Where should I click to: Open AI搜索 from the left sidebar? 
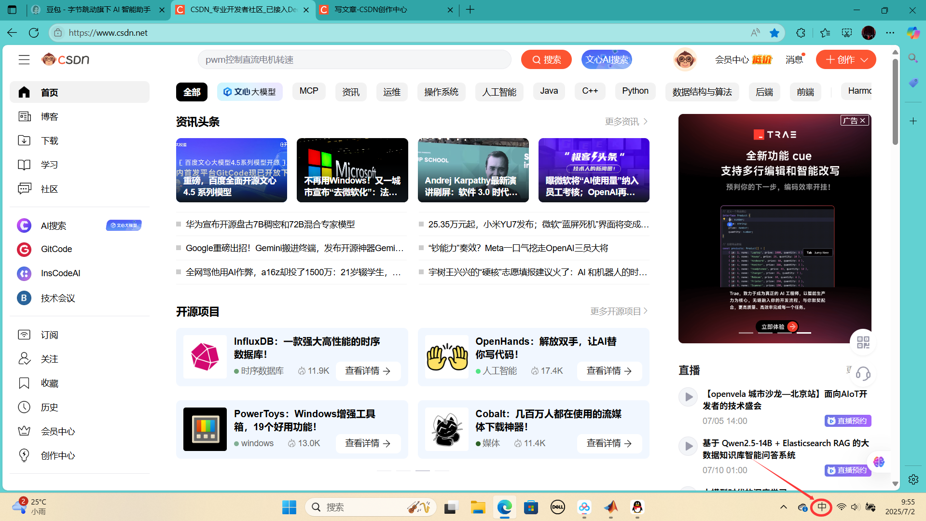click(53, 225)
